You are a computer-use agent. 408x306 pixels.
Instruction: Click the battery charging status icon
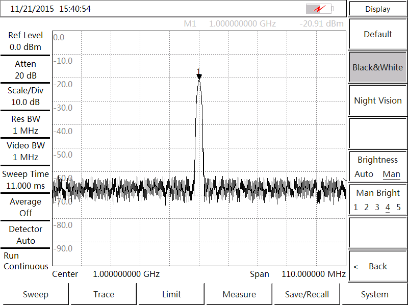click(319, 9)
